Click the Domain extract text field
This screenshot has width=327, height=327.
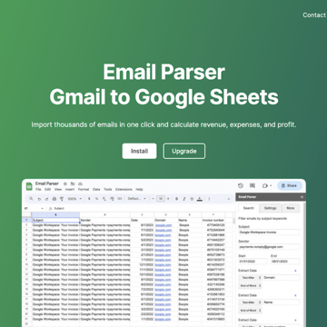pos(282,277)
